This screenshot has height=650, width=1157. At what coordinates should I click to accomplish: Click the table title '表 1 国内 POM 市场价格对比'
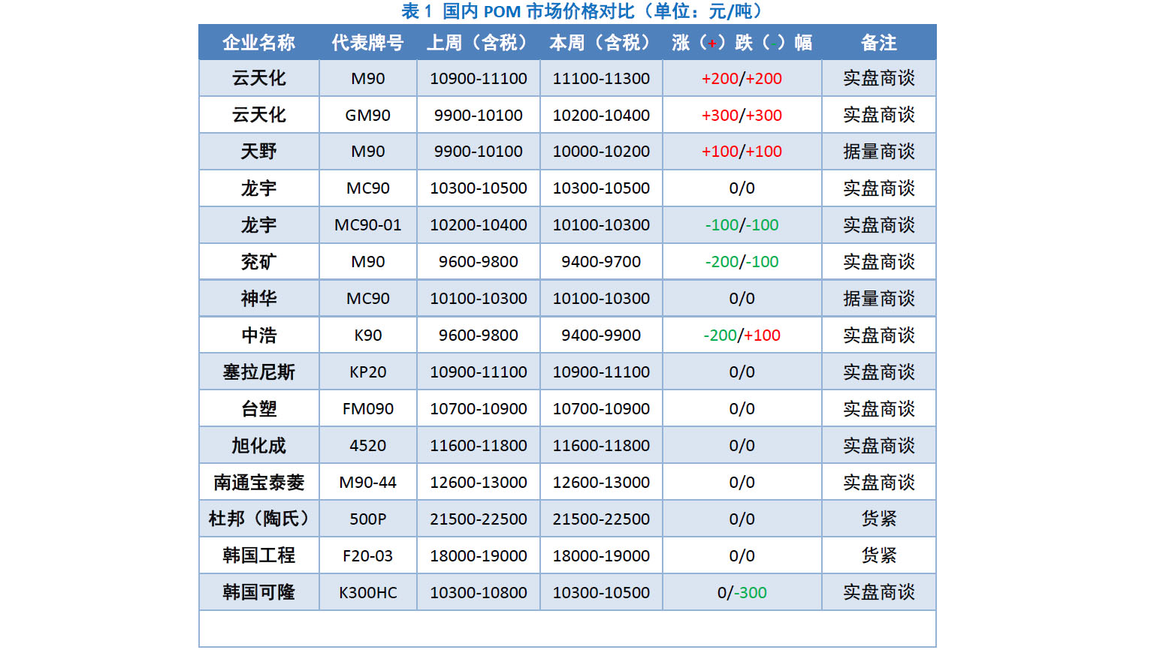518,11
